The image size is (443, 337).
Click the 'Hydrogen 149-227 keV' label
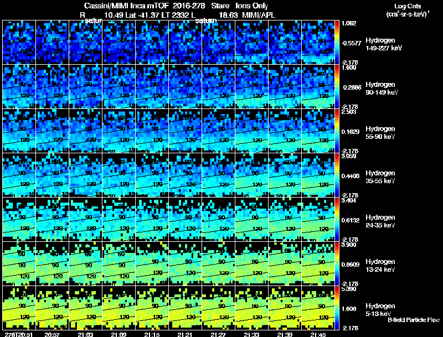tap(384, 44)
